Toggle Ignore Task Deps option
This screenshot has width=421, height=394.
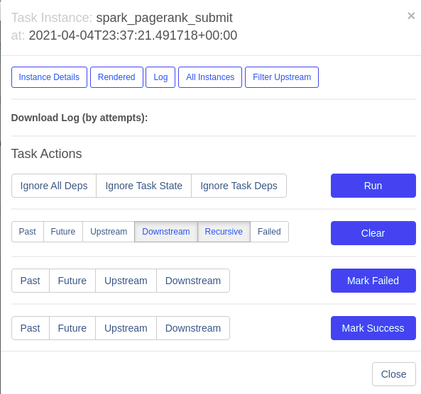[239, 186]
